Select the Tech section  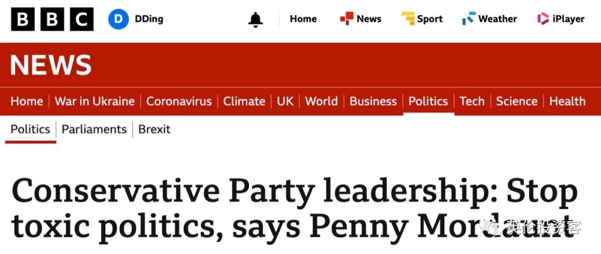click(x=472, y=101)
